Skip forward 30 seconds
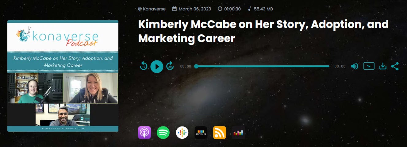The height and width of the screenshot is (147, 407). tap(170, 66)
